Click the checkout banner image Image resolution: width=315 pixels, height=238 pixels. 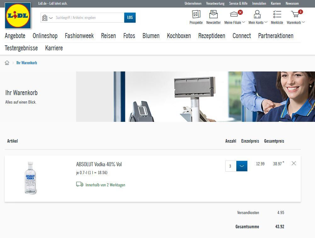(x=195, y=96)
